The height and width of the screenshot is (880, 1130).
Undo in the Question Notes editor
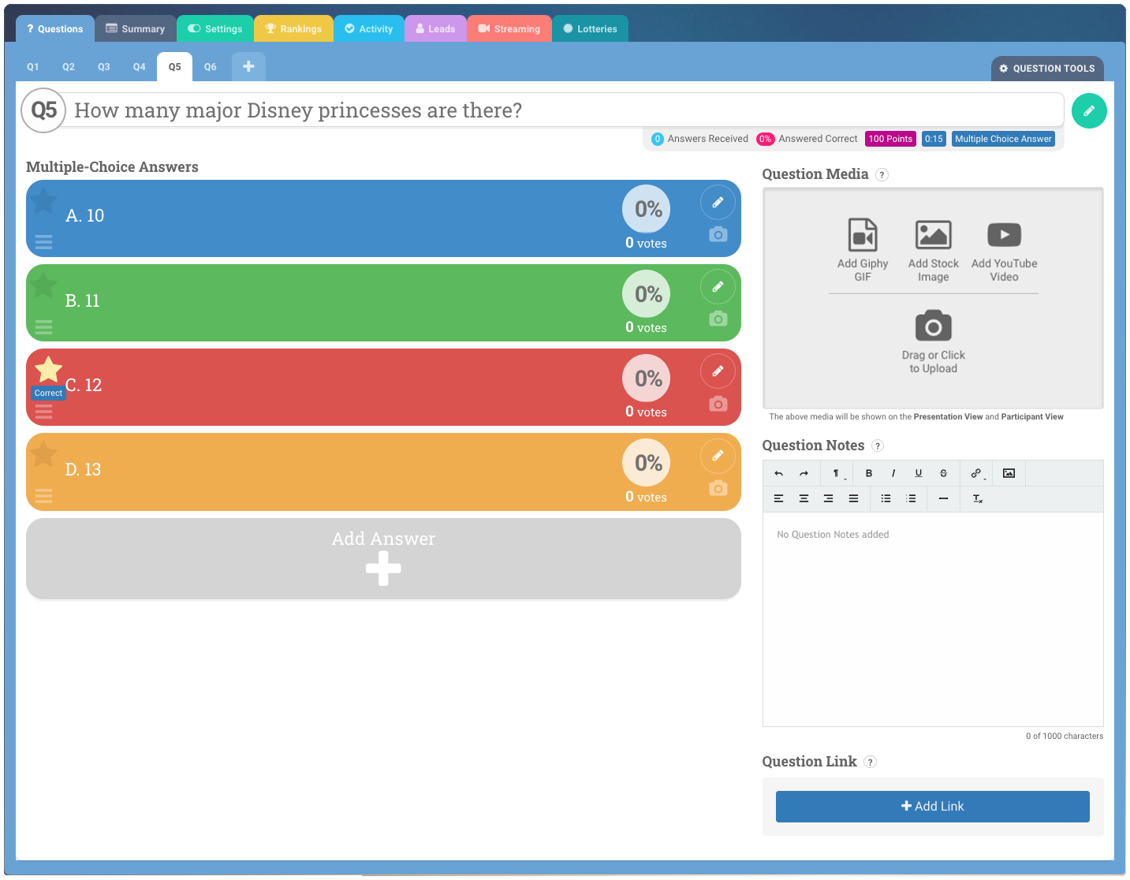(x=779, y=473)
